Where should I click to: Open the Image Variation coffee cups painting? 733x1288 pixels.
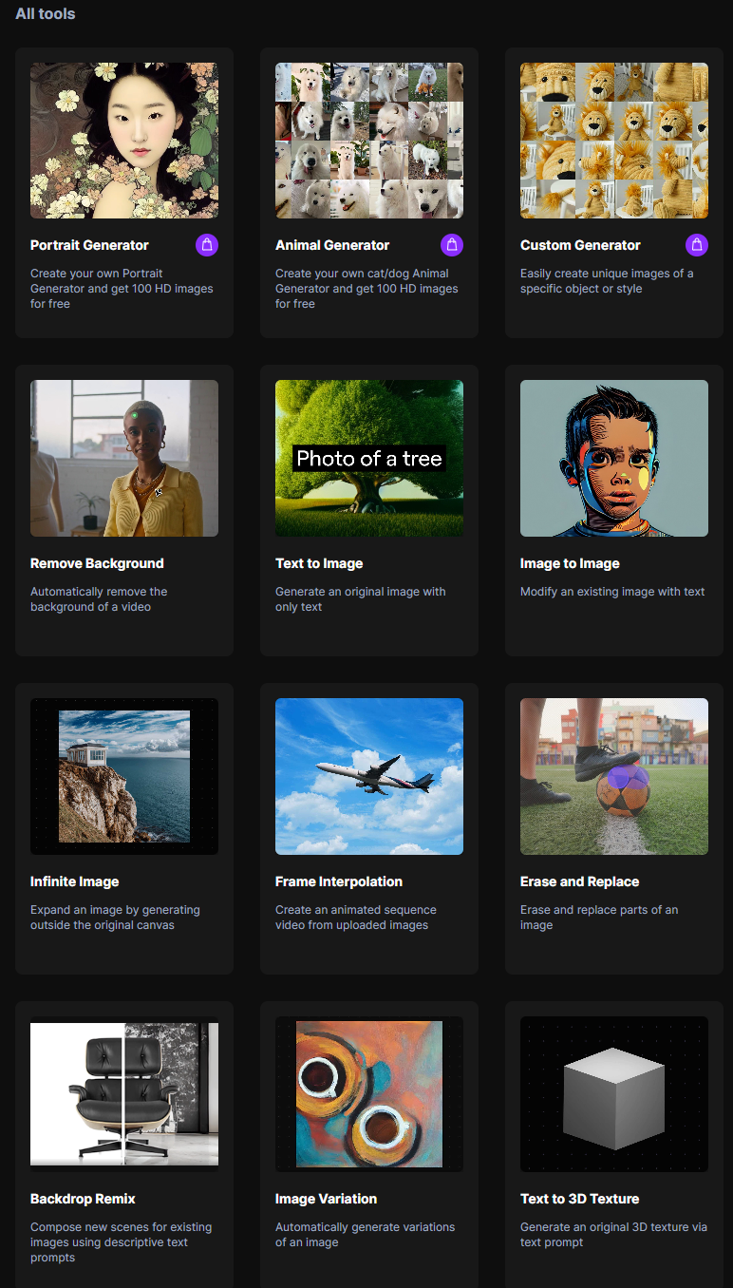click(369, 1094)
